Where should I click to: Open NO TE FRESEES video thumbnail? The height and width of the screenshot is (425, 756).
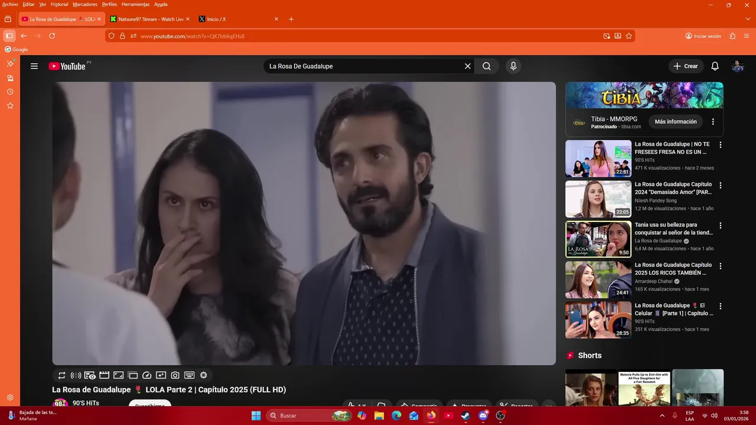tap(598, 159)
